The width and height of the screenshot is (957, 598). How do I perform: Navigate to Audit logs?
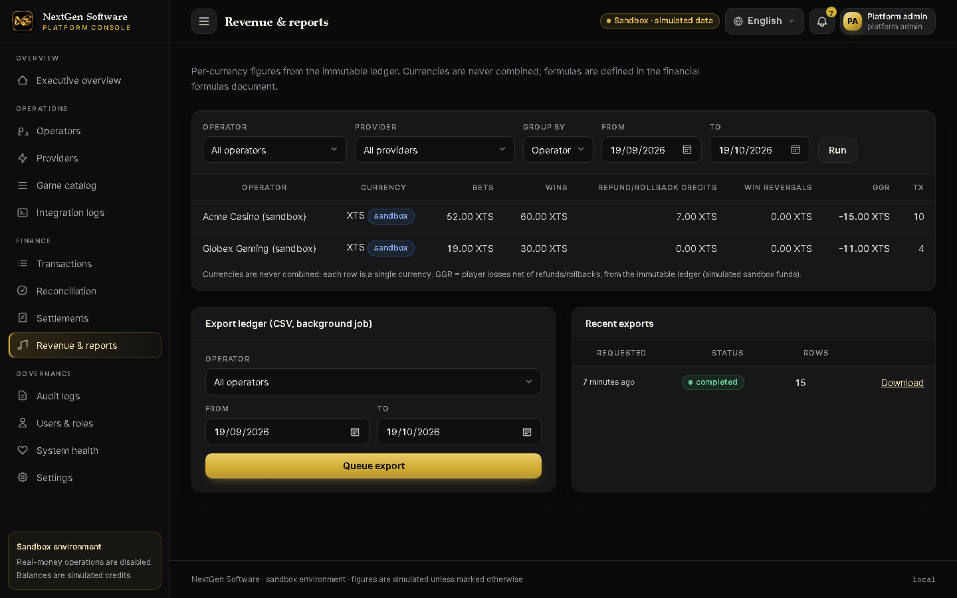click(x=84, y=396)
